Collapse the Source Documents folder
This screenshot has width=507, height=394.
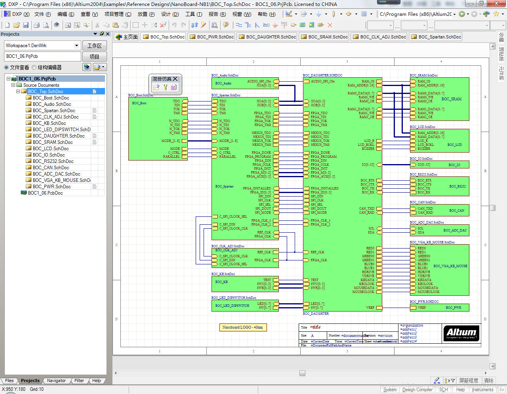coord(13,85)
